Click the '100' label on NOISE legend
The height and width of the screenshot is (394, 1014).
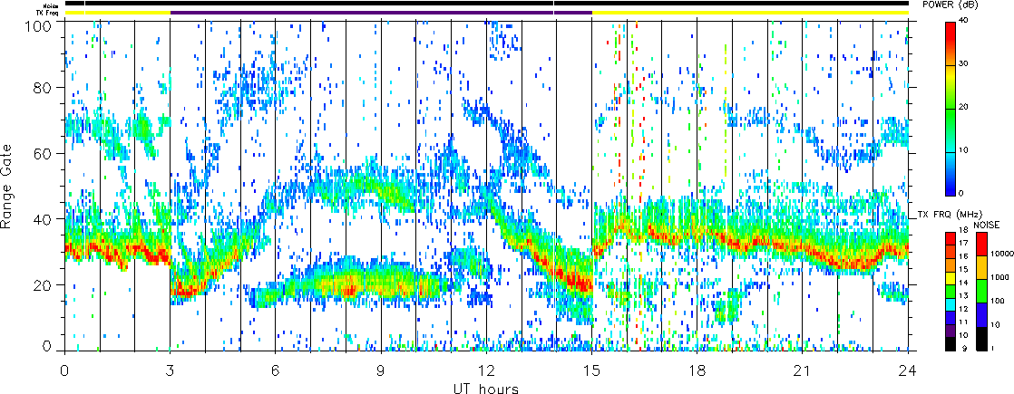click(x=998, y=301)
